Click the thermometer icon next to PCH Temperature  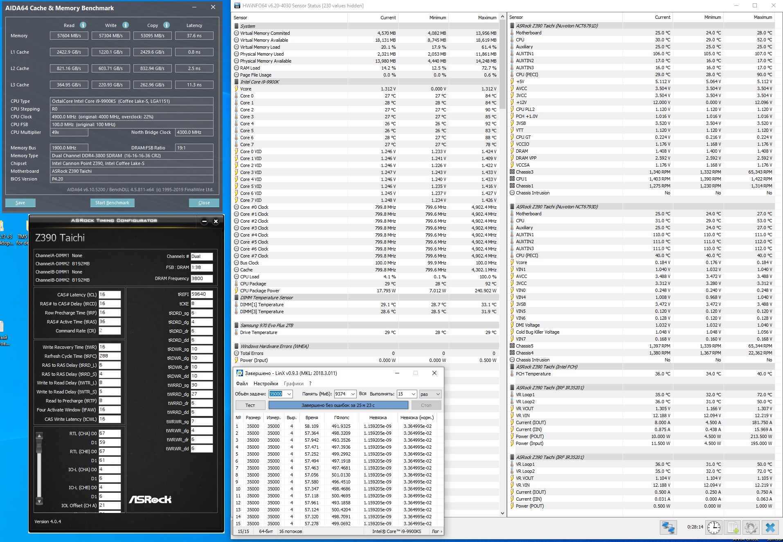click(x=512, y=374)
